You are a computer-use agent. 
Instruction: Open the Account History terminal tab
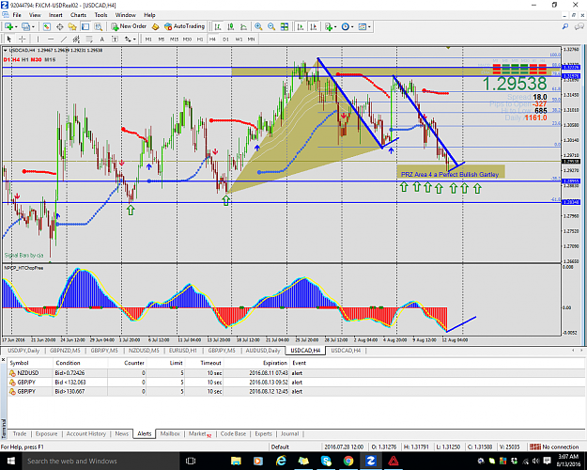point(86,433)
